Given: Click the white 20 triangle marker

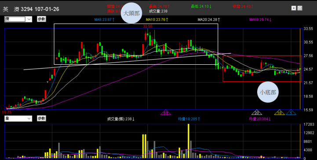Looking at the screenshot, I should tap(257, 112).
